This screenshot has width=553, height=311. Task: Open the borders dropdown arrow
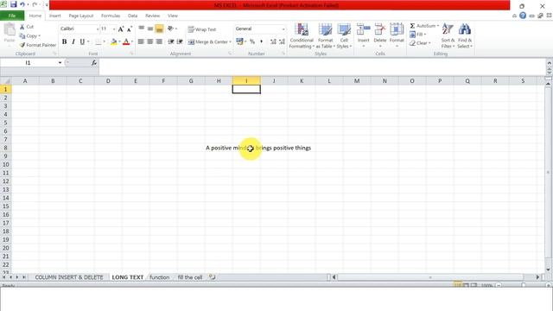click(104, 42)
